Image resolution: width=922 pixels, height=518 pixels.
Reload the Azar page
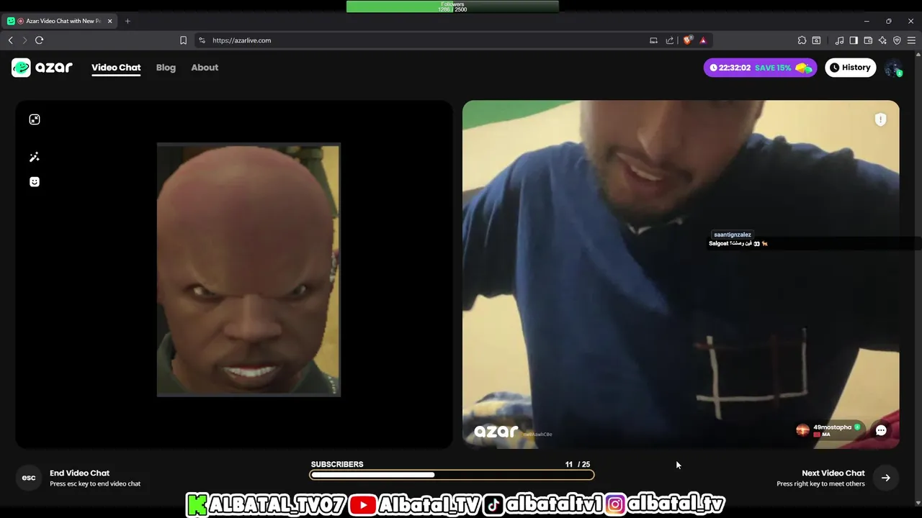(39, 40)
